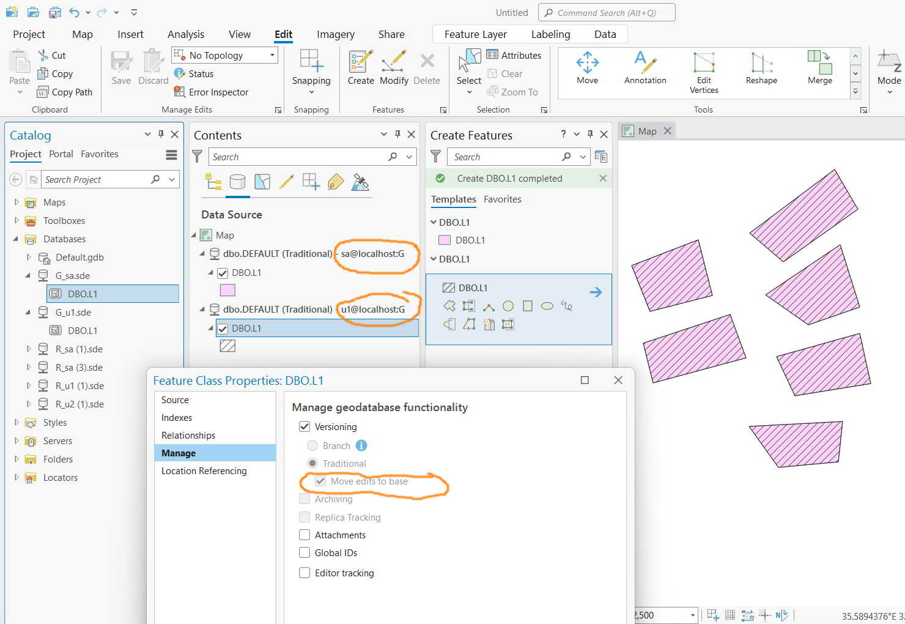The width and height of the screenshot is (905, 624).
Task: Select the Circle construction tool
Action: point(508,306)
